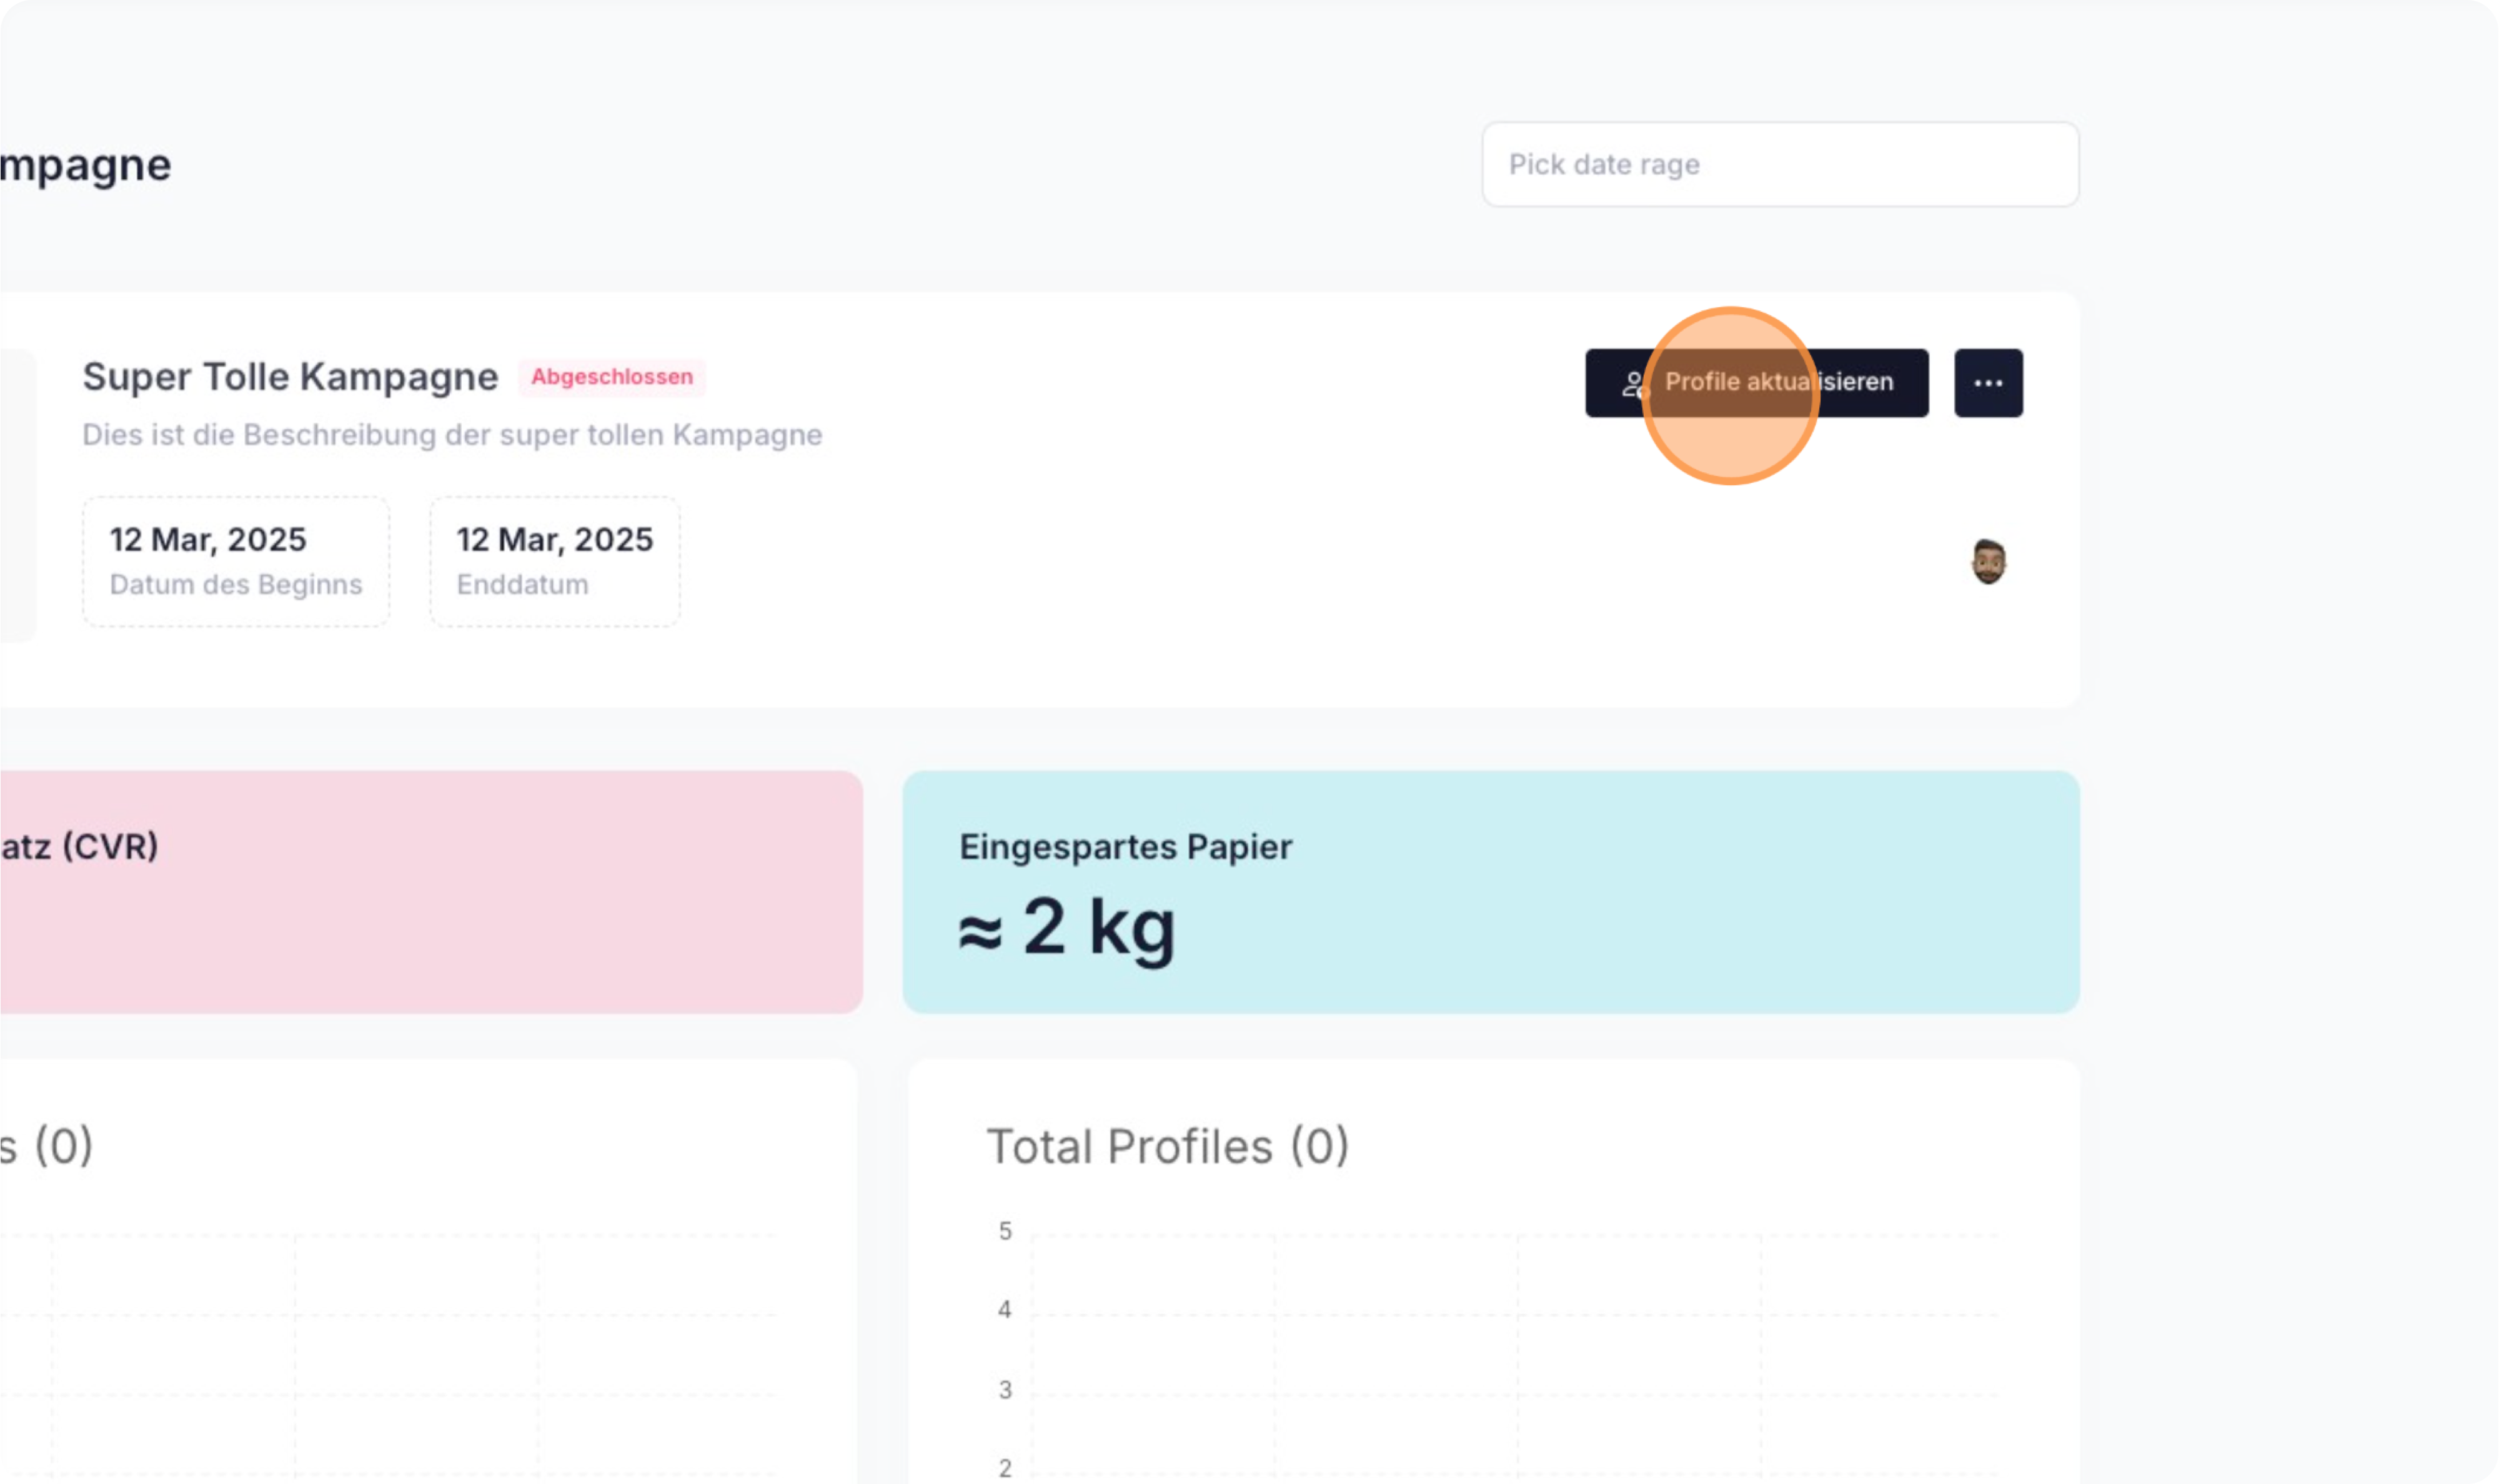Click the Profile aktualisieren button
The width and height of the screenshot is (2499, 1484).
[1756, 382]
